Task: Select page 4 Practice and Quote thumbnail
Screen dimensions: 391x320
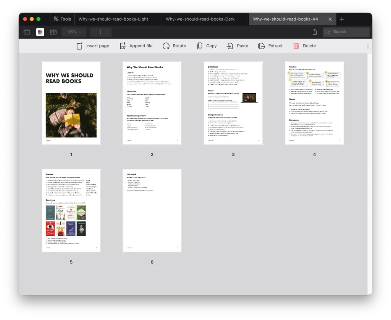Action: click(315, 103)
